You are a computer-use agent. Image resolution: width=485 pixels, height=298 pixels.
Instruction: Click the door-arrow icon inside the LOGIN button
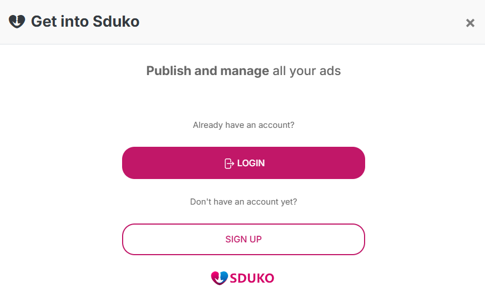click(x=229, y=163)
